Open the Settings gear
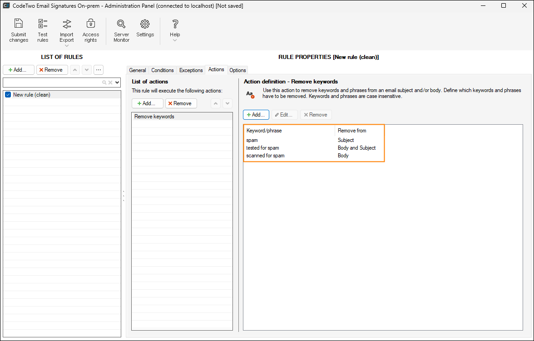Screen dimensions: 534x341 tap(145, 28)
